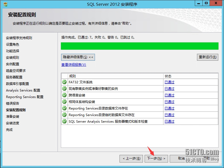Select 错误报告 step in sidebar

pyautogui.click(x=13, y=103)
